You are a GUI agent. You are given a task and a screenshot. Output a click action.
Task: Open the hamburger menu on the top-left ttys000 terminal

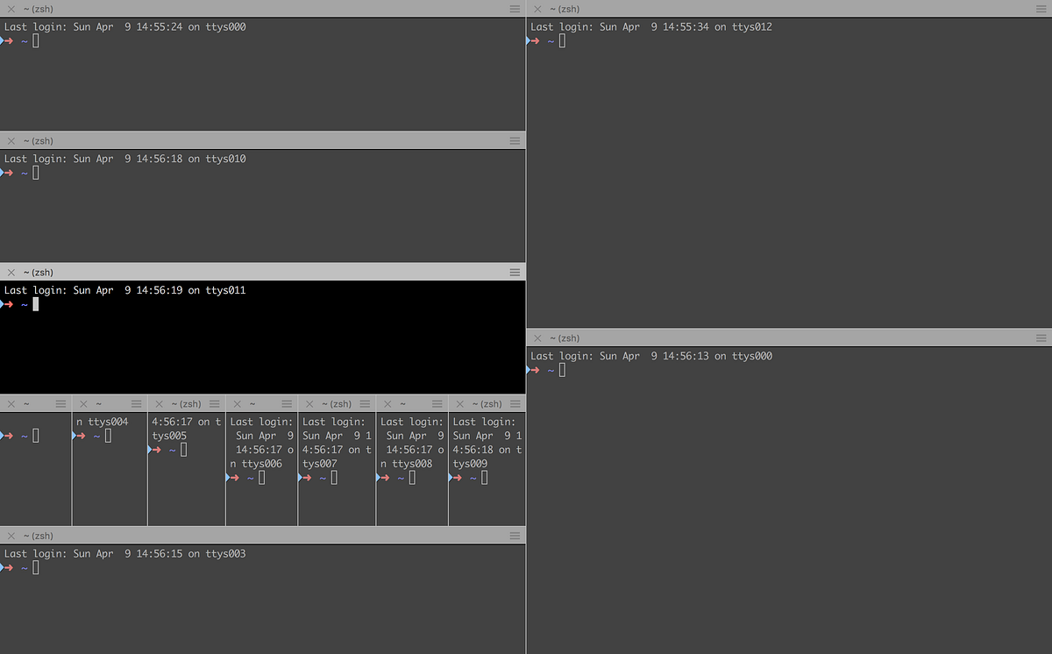(514, 9)
